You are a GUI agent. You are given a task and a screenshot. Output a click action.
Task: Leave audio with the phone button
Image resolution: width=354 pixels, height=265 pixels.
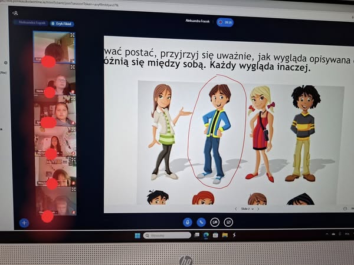[x=201, y=222]
